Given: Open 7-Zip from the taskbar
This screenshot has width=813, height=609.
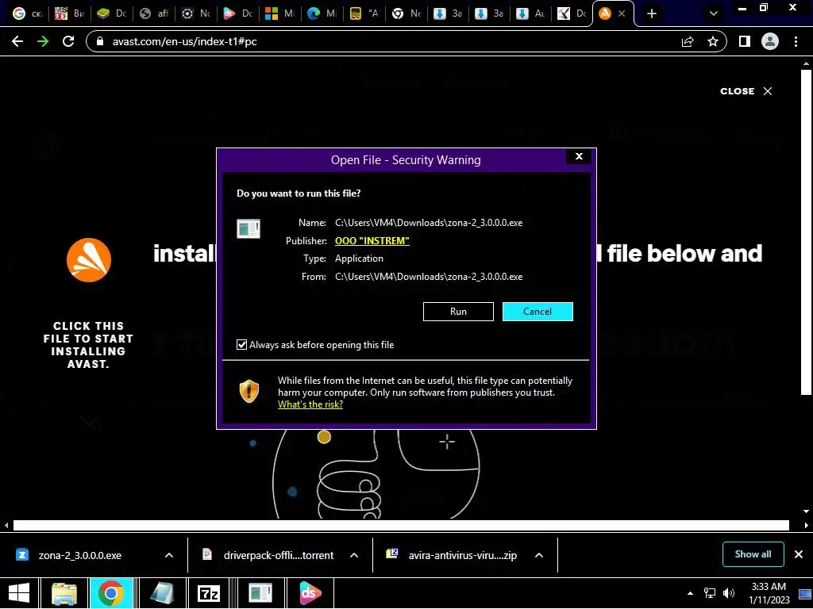Looking at the screenshot, I should pyautogui.click(x=209, y=593).
